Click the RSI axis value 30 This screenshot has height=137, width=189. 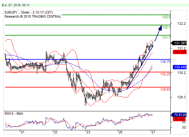pyautogui.click(x=183, y=127)
